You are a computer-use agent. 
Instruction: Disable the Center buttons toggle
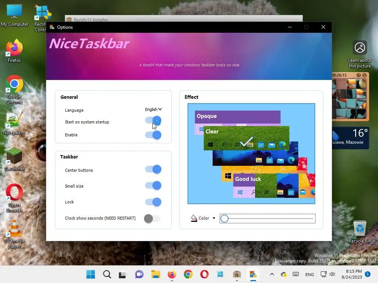[153, 170]
